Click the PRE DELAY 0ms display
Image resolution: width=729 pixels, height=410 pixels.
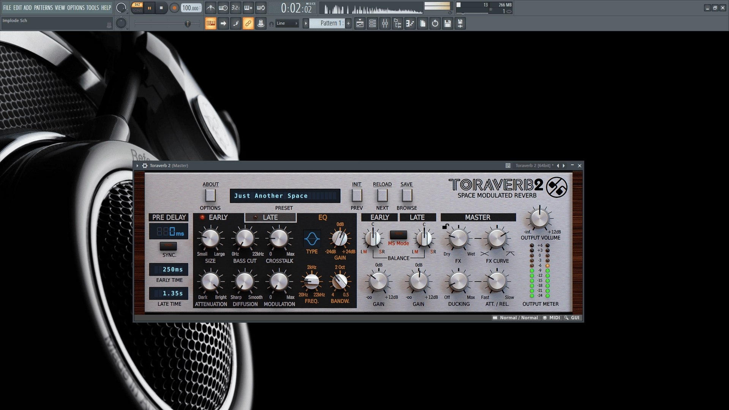(x=169, y=231)
